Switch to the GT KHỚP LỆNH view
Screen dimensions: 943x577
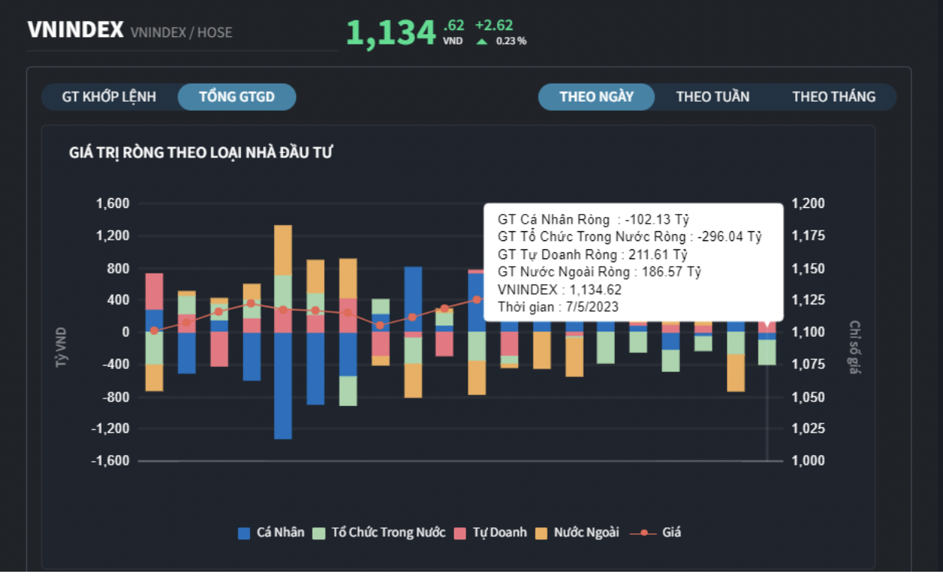coord(109,96)
